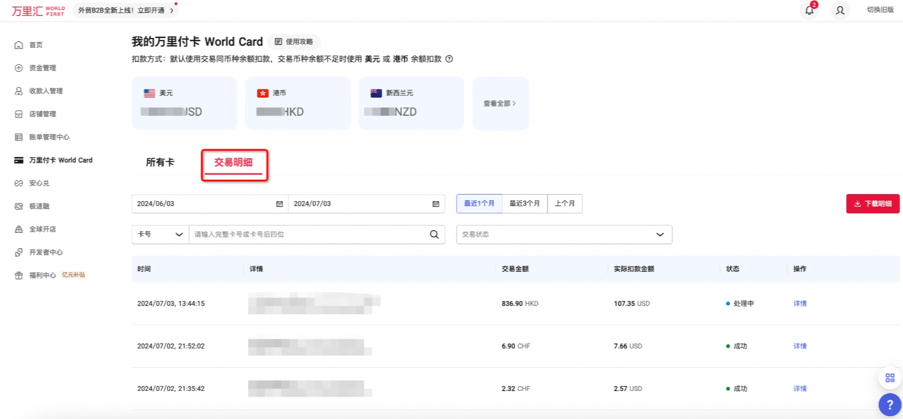Open the QR grid floating icon
903x419 pixels.
click(890, 378)
